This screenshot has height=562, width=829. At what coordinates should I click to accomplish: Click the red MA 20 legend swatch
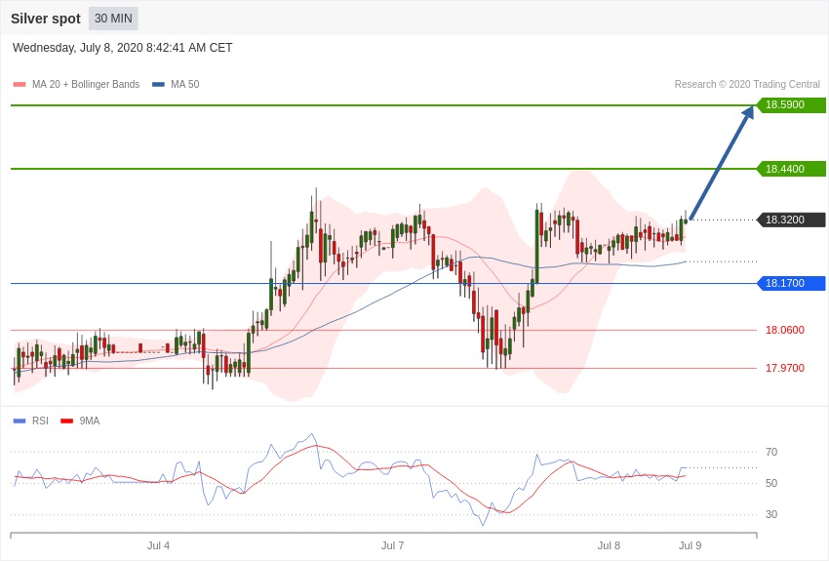tap(20, 85)
